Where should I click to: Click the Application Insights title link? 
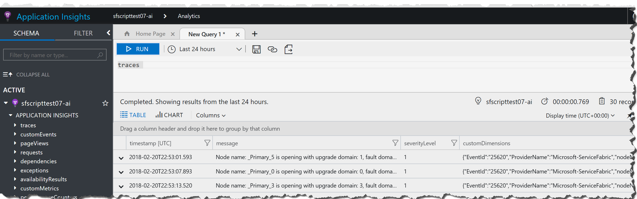coord(53,16)
